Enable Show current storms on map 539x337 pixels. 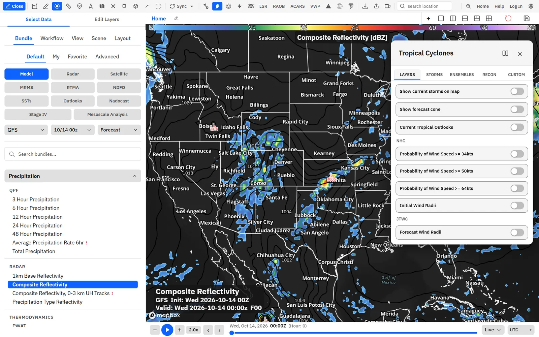point(517,91)
